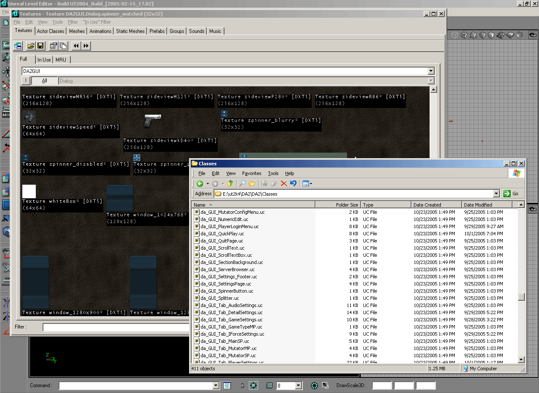Click the maximize viewport icon in status bar
This screenshot has height=393, width=539.
click(325, 385)
